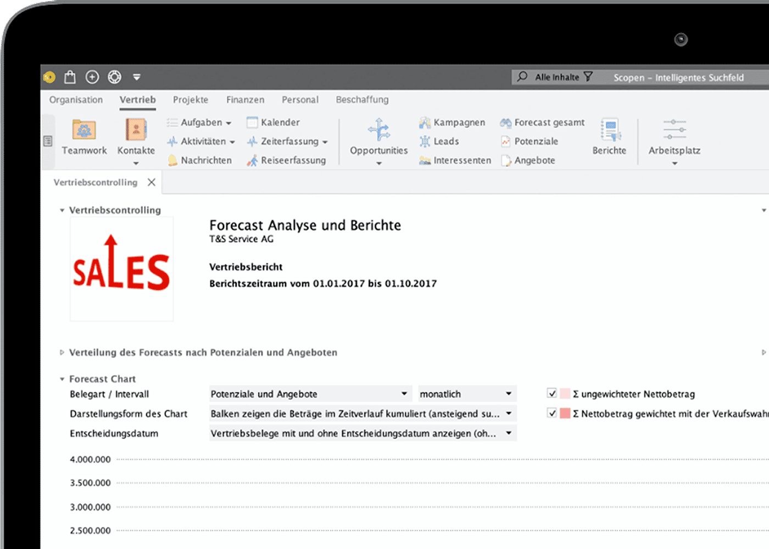Click the 2.500.000 axis label
Viewport: 769px width, 549px height.
click(90, 530)
